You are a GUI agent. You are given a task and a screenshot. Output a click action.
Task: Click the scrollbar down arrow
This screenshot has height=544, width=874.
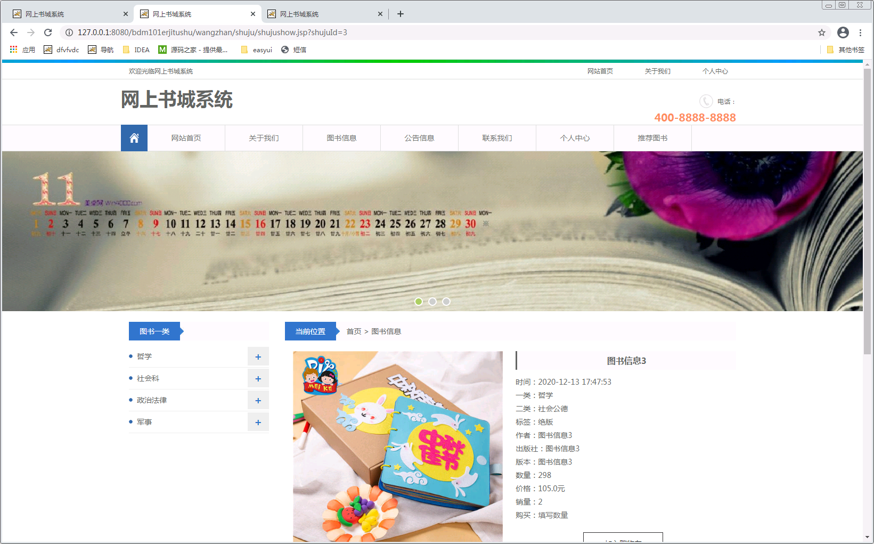pyautogui.click(x=867, y=538)
